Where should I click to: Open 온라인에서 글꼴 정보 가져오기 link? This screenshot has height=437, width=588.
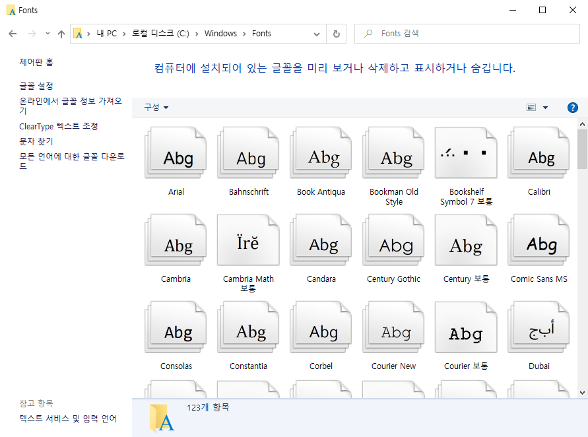[71, 106]
